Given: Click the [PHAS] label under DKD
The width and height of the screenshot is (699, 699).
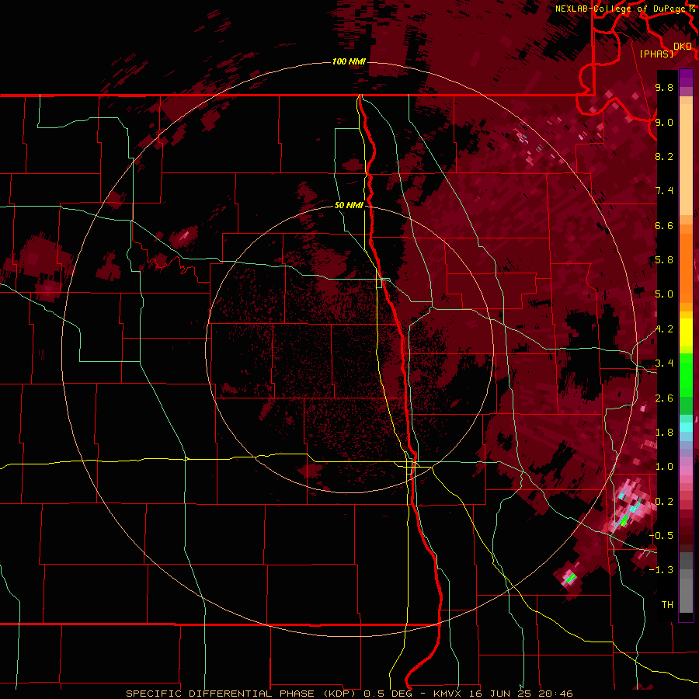Looking at the screenshot, I should pos(656,54).
